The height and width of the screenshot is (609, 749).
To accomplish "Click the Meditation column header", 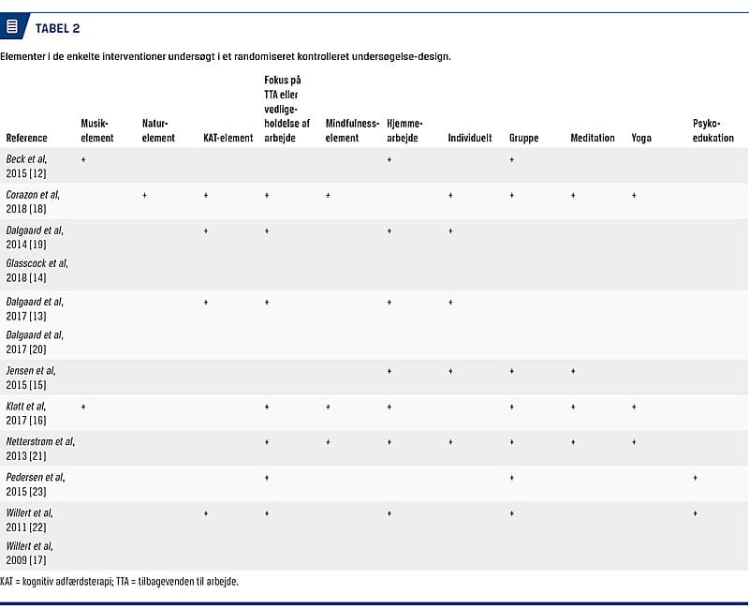I will click(x=593, y=138).
